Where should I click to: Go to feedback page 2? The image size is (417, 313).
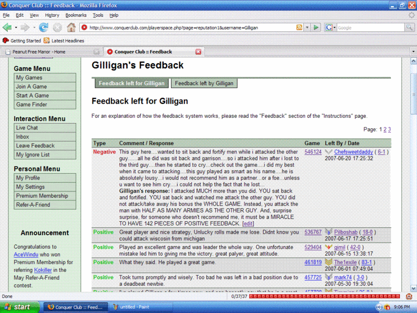tap(385, 129)
